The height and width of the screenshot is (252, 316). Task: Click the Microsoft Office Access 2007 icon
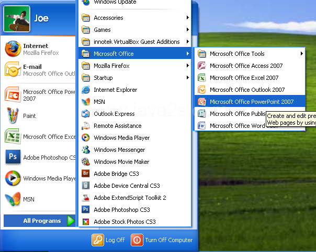(202, 66)
